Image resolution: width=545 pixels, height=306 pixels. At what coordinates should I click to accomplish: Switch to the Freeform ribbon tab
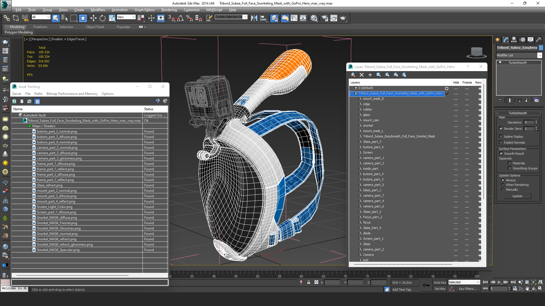click(x=40, y=27)
